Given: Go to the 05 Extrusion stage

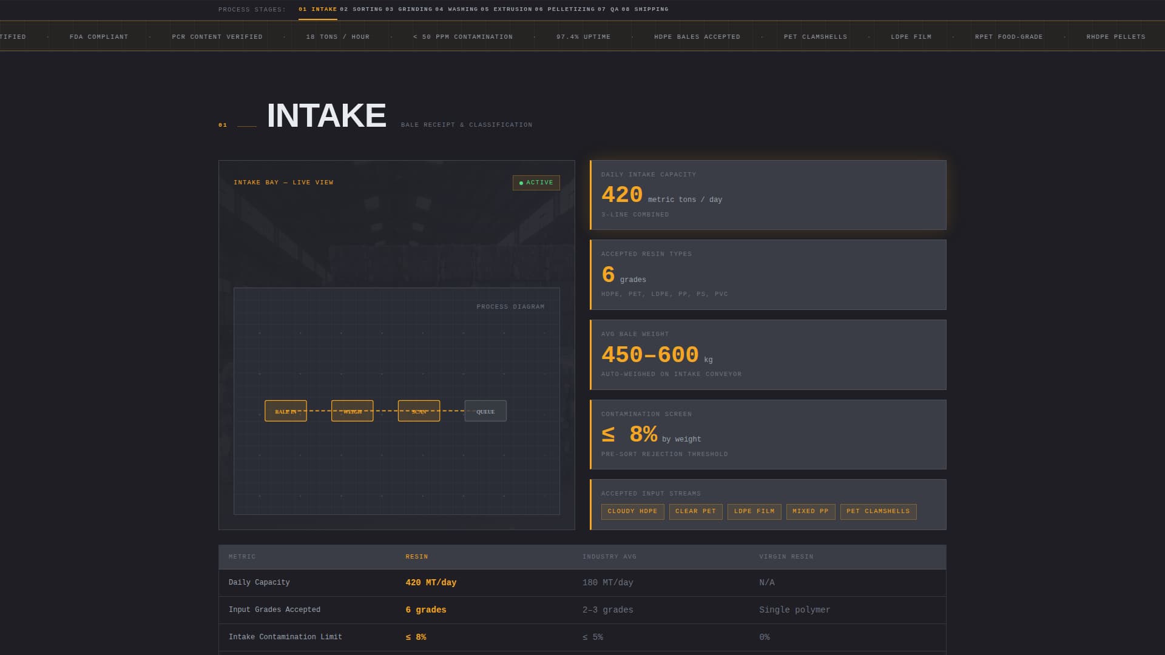Looking at the screenshot, I should 506,10.
